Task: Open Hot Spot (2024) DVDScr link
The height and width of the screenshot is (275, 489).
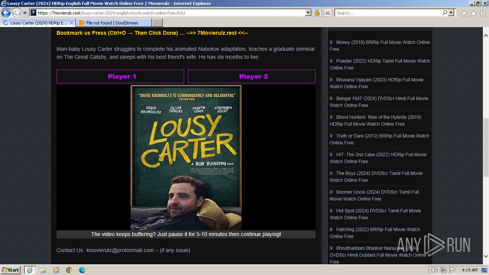Action: tap(375, 214)
